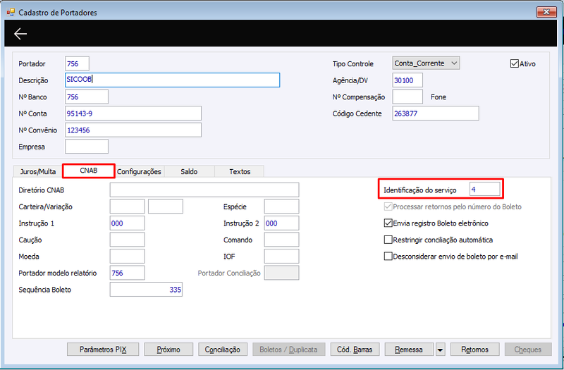The width and height of the screenshot is (564, 370).
Task: Toggle Processar retornos pelo número do Boleto
Action: point(388,206)
